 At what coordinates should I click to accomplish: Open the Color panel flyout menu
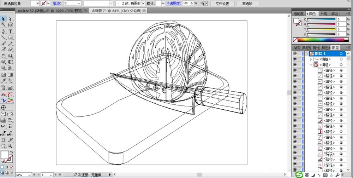tap(349, 14)
